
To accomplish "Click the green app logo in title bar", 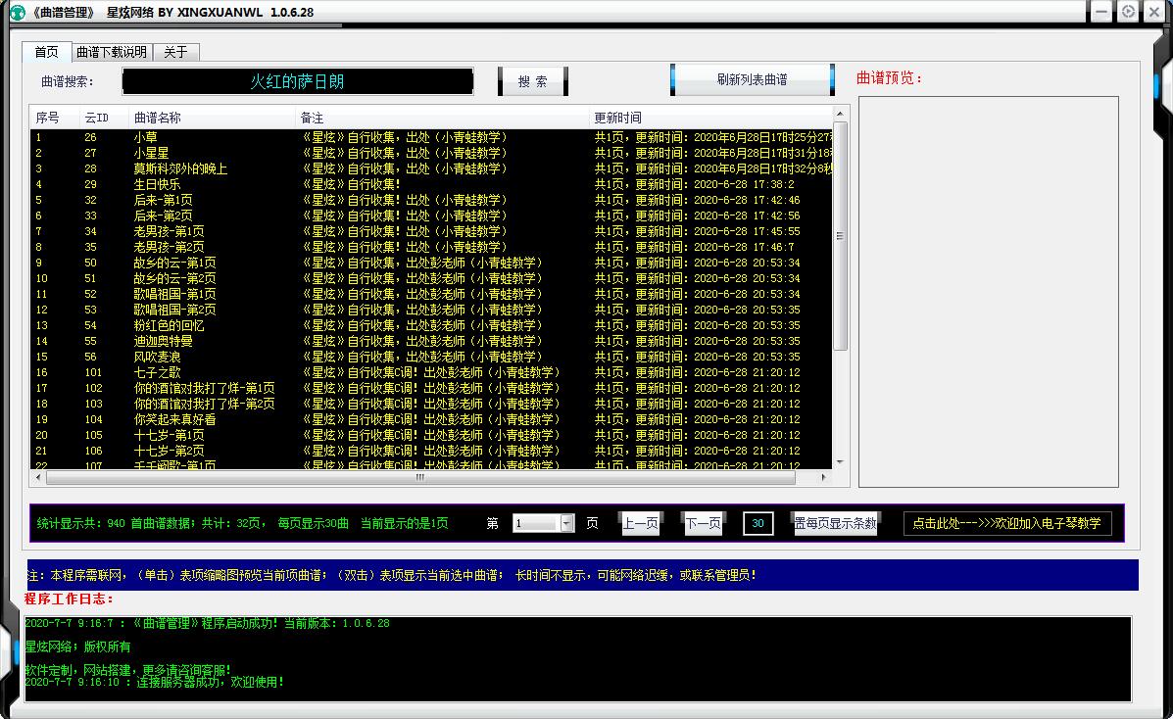I will pos(17,12).
